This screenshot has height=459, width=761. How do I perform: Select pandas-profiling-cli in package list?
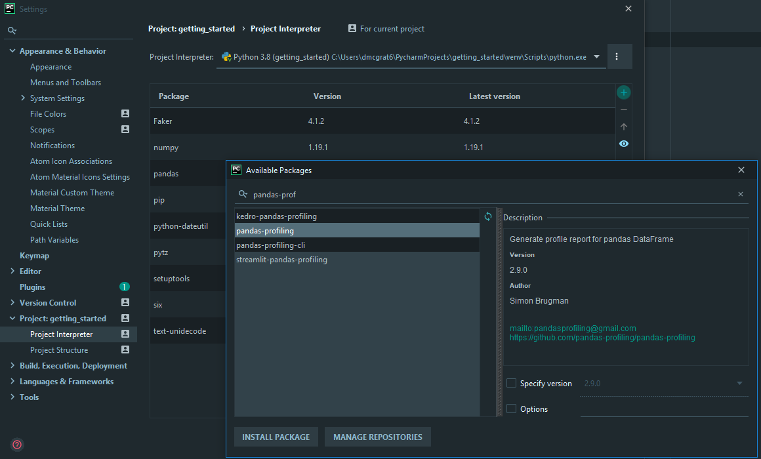click(271, 245)
